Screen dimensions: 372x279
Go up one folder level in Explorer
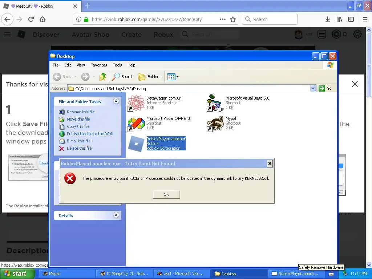pyautogui.click(x=103, y=77)
